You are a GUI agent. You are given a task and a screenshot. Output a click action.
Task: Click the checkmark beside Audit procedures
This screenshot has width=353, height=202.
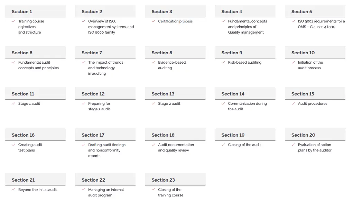click(x=293, y=103)
